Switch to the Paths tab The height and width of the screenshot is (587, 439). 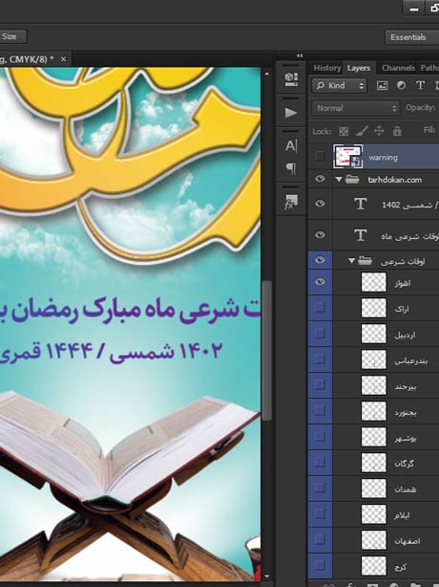click(429, 68)
